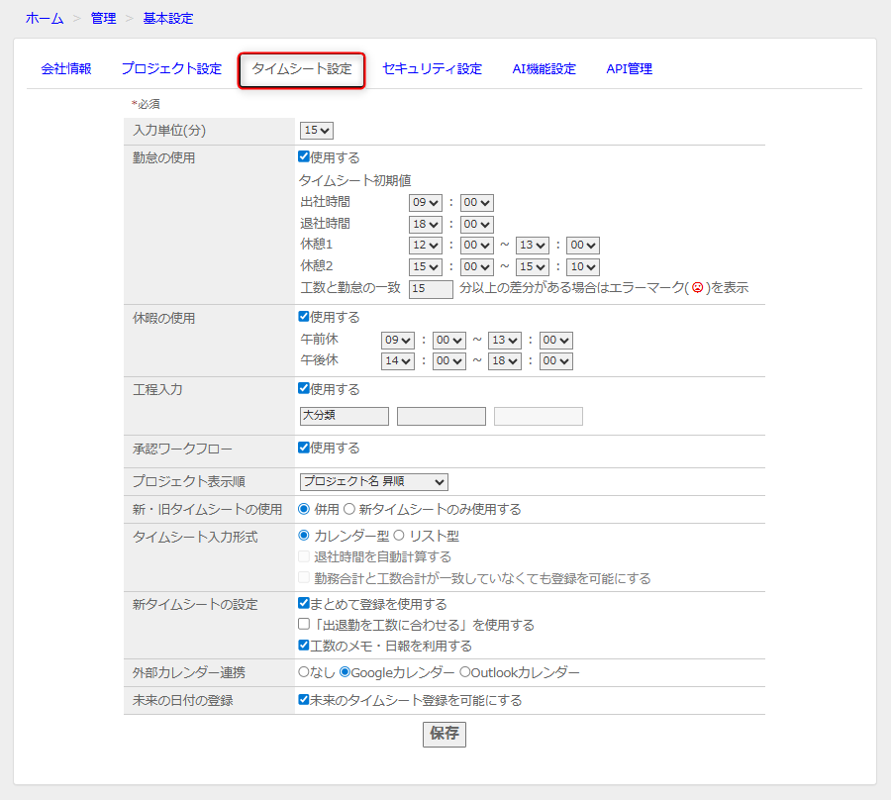Click the 大分類 process name field
This screenshot has width=891, height=800.
click(x=344, y=416)
